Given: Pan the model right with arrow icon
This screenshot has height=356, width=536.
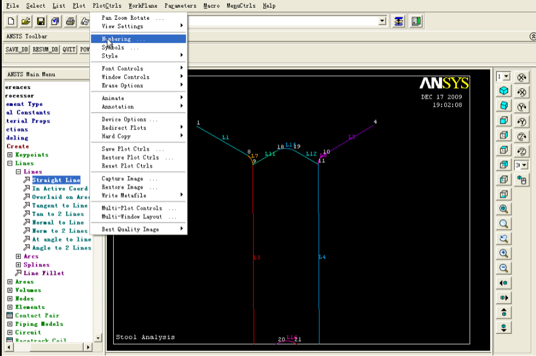Looking at the screenshot, I should click(503, 297).
